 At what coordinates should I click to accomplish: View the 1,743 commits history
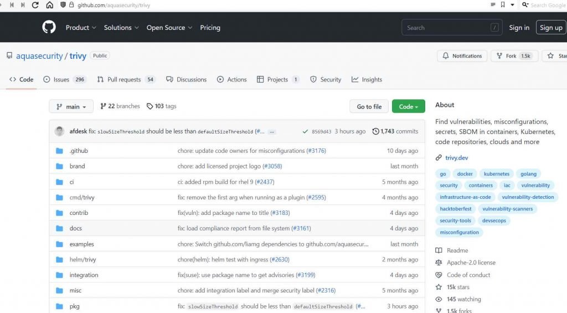tap(395, 131)
